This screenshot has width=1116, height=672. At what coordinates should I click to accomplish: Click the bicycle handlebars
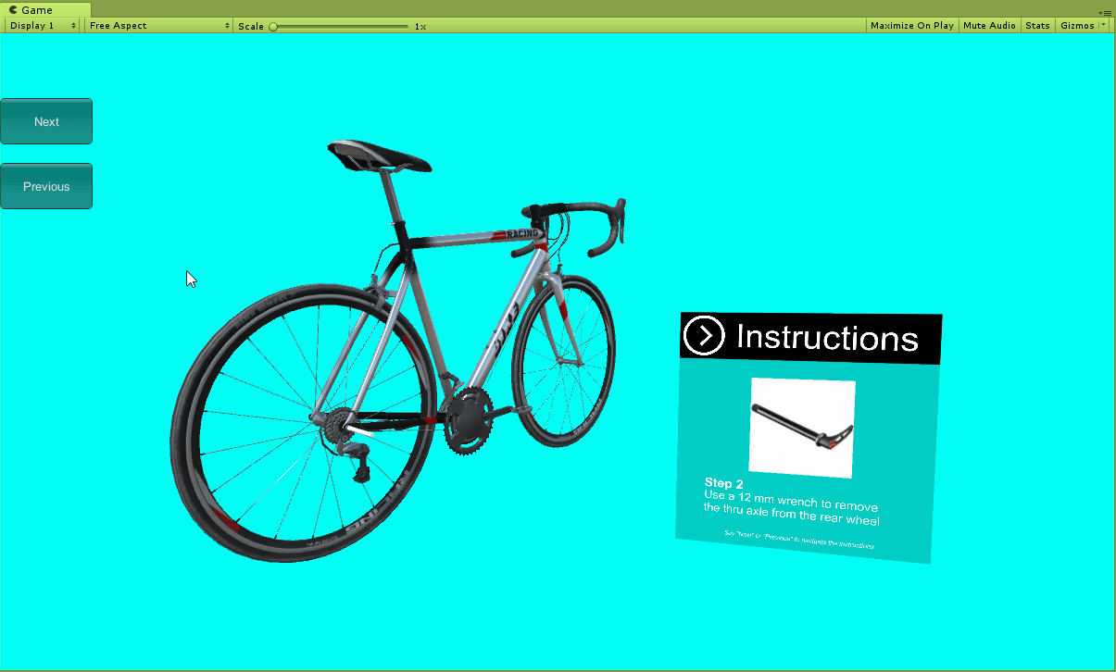(576, 225)
